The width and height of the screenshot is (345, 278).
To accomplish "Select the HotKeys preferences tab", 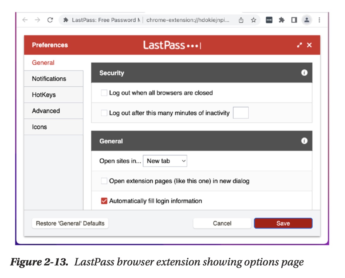I will pyautogui.click(x=44, y=95).
